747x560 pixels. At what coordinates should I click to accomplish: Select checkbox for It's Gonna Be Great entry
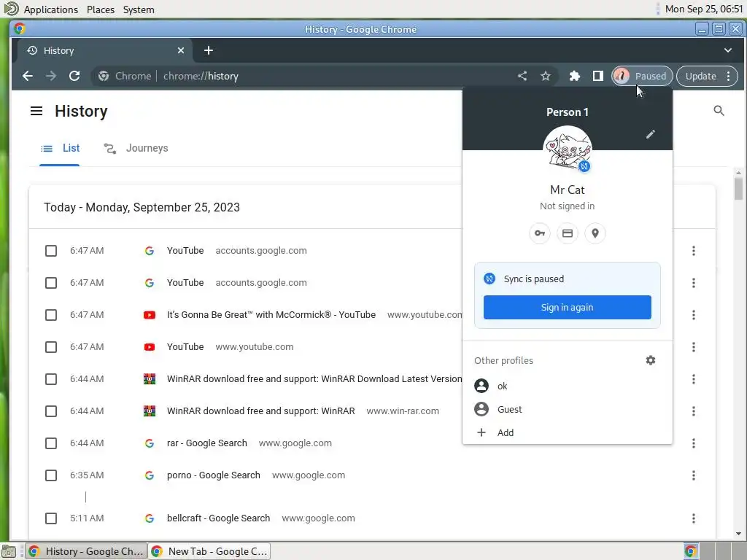(51, 315)
